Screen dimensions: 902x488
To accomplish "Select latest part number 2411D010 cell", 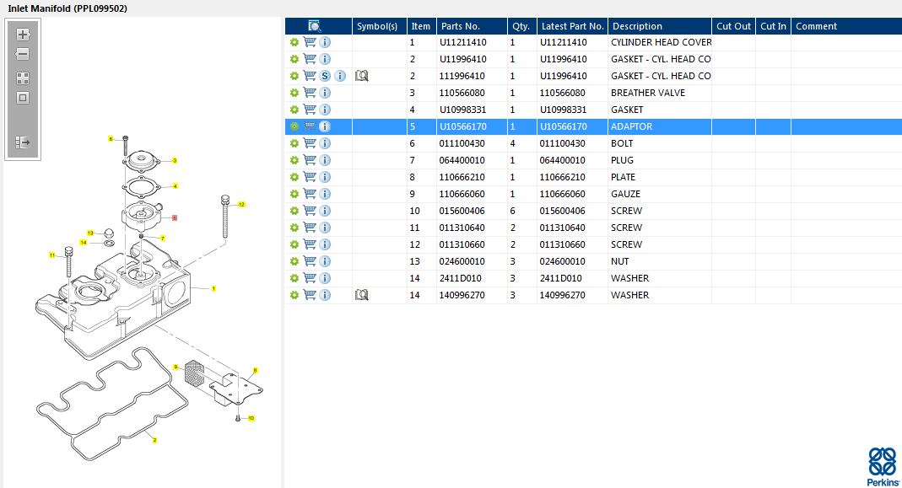I will [x=572, y=278].
